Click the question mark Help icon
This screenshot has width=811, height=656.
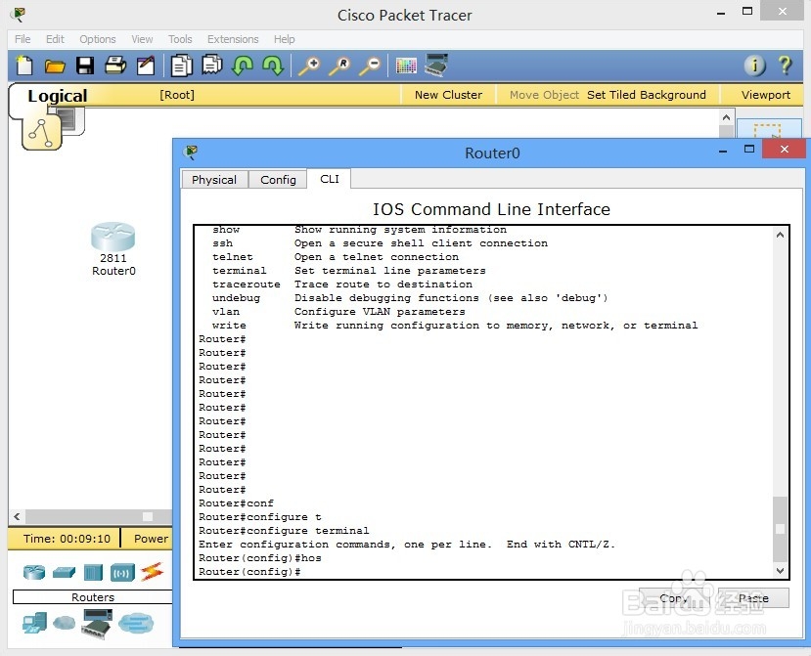click(x=785, y=66)
